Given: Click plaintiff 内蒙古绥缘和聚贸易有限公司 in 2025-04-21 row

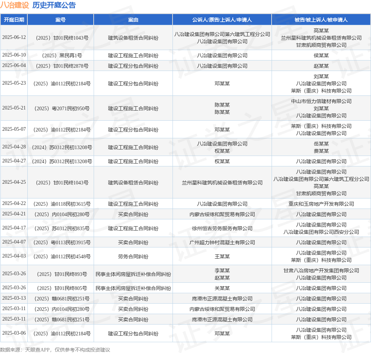Looking at the screenshot, I should point(222,214).
